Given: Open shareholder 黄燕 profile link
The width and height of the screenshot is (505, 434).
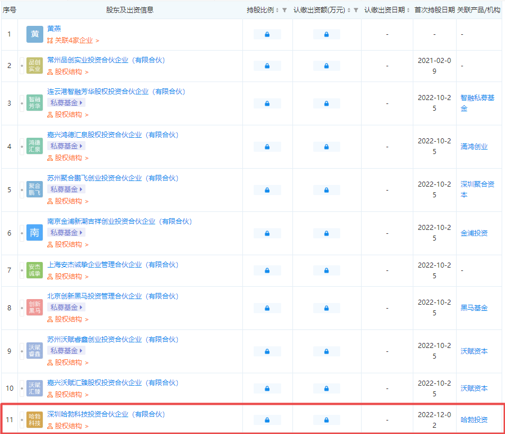Looking at the screenshot, I should [x=54, y=29].
